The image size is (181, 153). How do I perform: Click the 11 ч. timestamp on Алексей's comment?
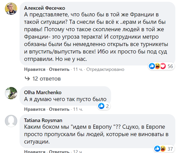(78, 69)
